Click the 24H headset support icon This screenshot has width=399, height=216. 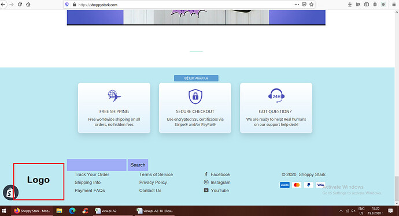276,95
